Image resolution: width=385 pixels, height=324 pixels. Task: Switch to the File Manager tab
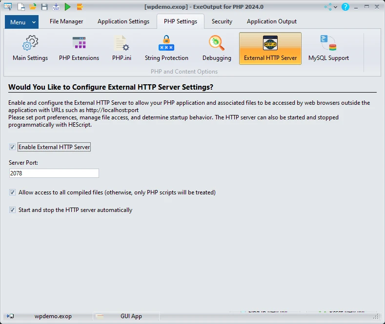pyautogui.click(x=66, y=21)
